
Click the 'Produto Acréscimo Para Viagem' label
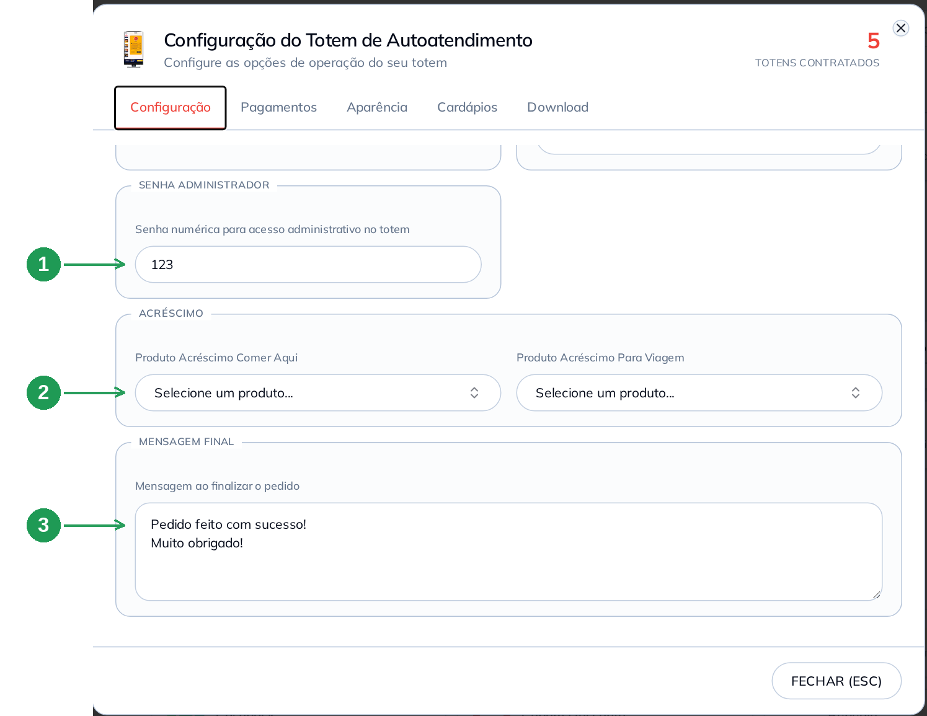(x=600, y=358)
